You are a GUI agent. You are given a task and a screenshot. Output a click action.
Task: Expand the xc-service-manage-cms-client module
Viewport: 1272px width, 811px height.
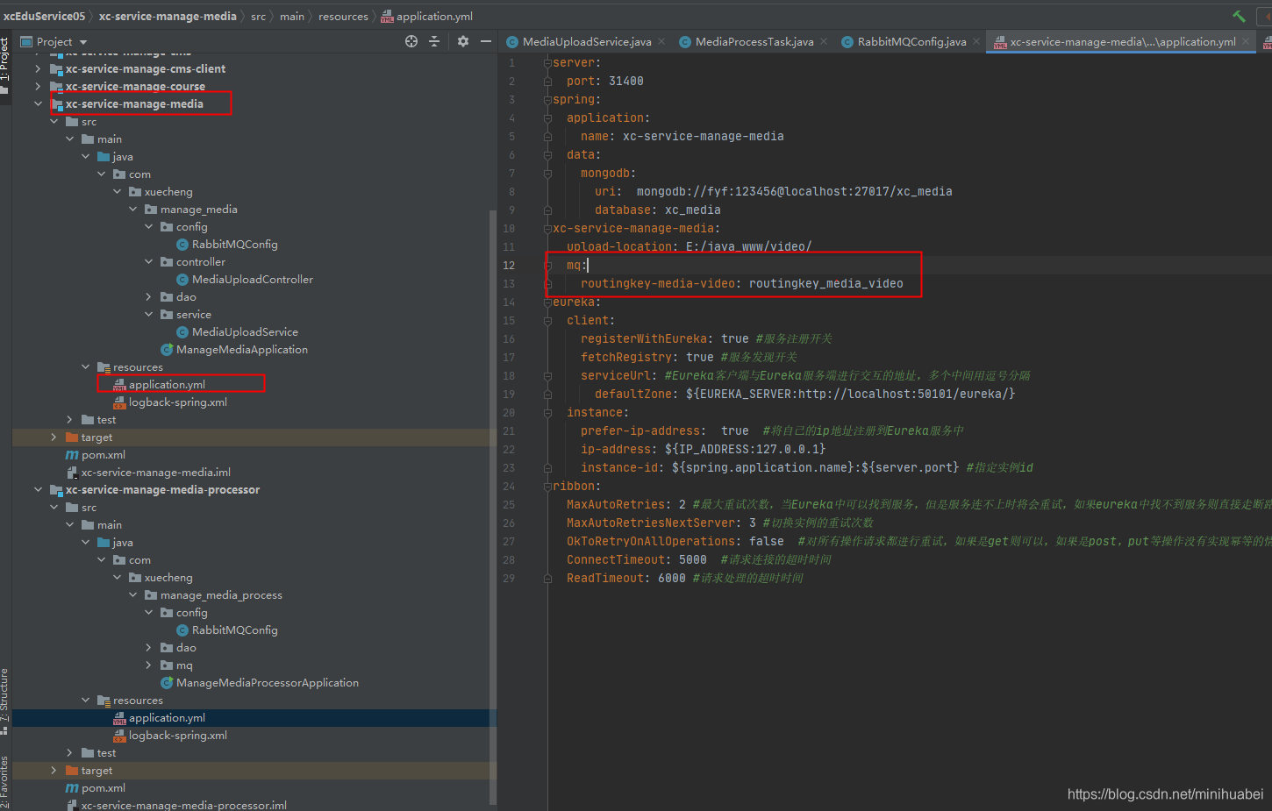38,68
